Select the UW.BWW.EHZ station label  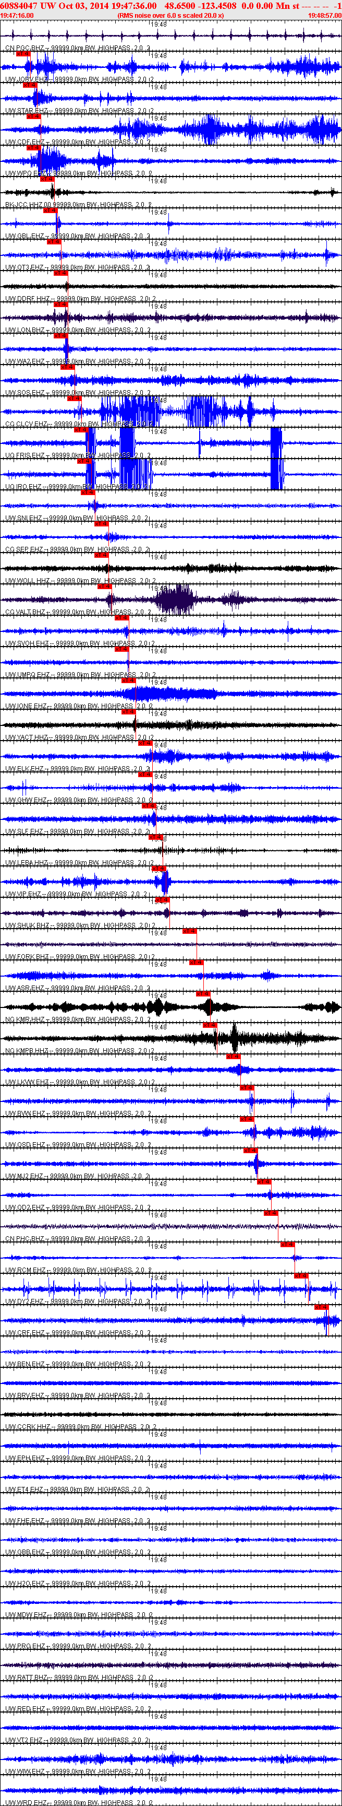[x=78, y=1114]
